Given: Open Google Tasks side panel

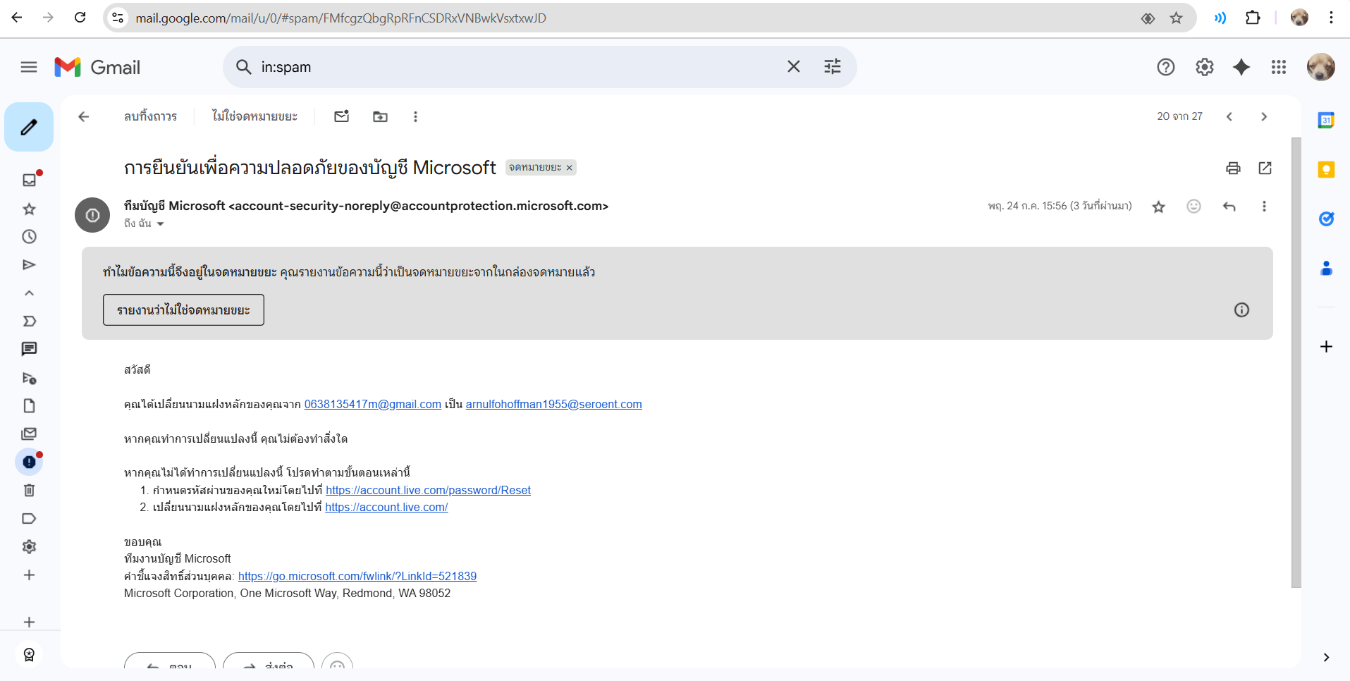Looking at the screenshot, I should coord(1326,219).
